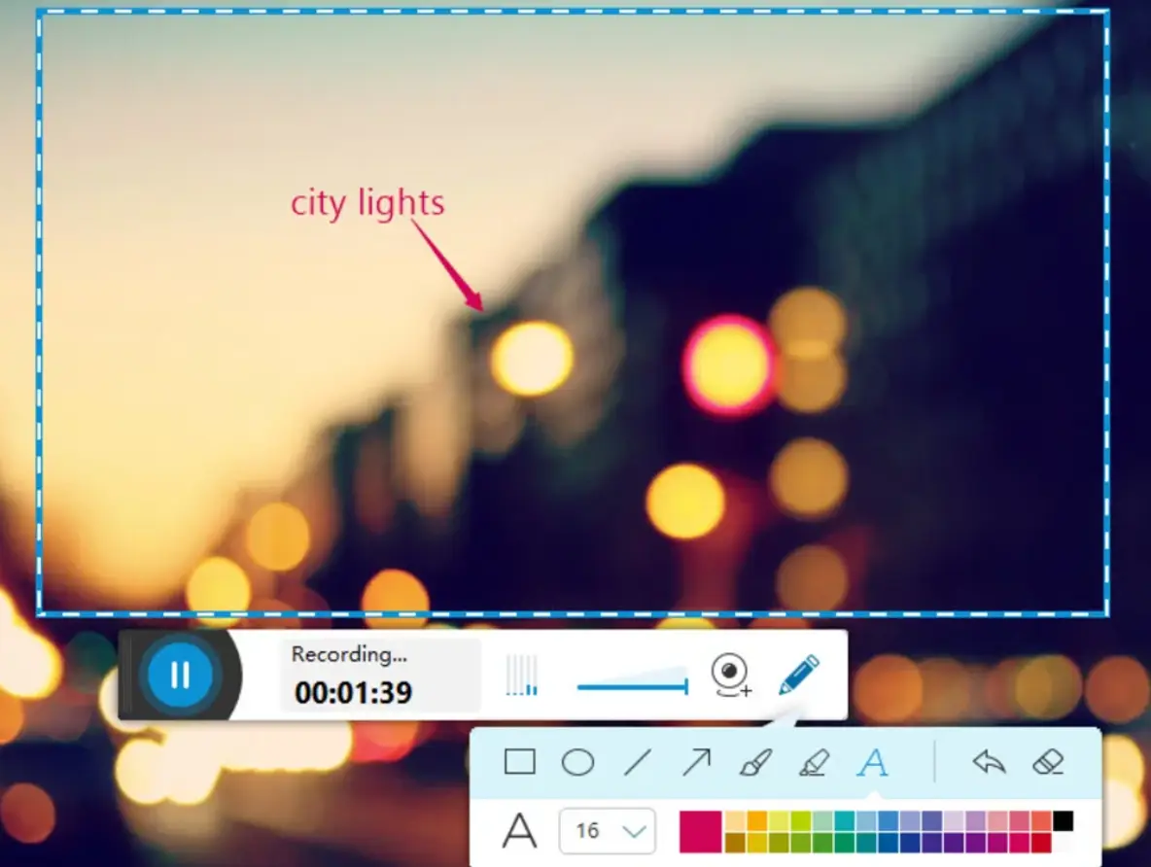Pick the straight Line tool
The height and width of the screenshot is (867, 1151).
[638, 762]
